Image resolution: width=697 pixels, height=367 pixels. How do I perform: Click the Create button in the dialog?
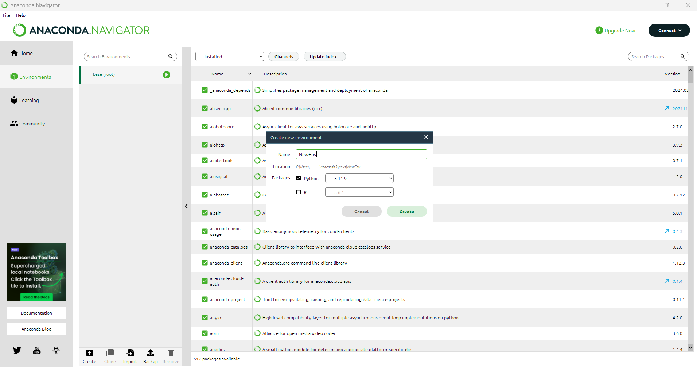pos(406,212)
